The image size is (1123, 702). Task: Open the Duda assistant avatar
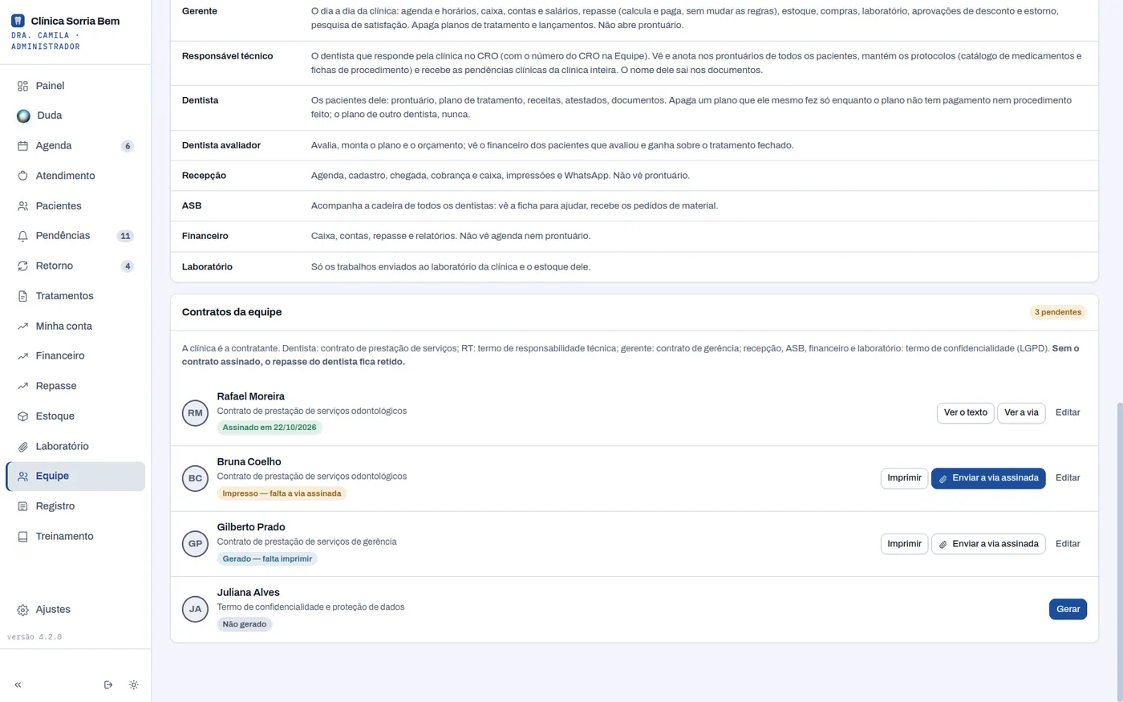pyautogui.click(x=23, y=116)
